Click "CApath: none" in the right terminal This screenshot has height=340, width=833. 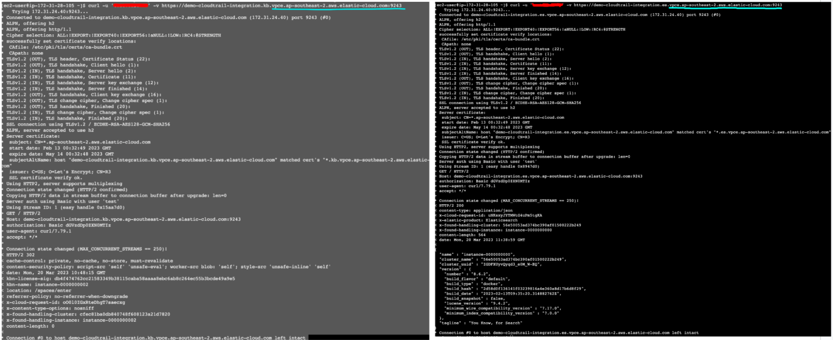click(456, 44)
